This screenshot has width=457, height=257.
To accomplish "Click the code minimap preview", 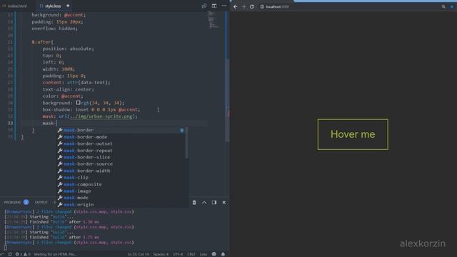I will point(214,20).
